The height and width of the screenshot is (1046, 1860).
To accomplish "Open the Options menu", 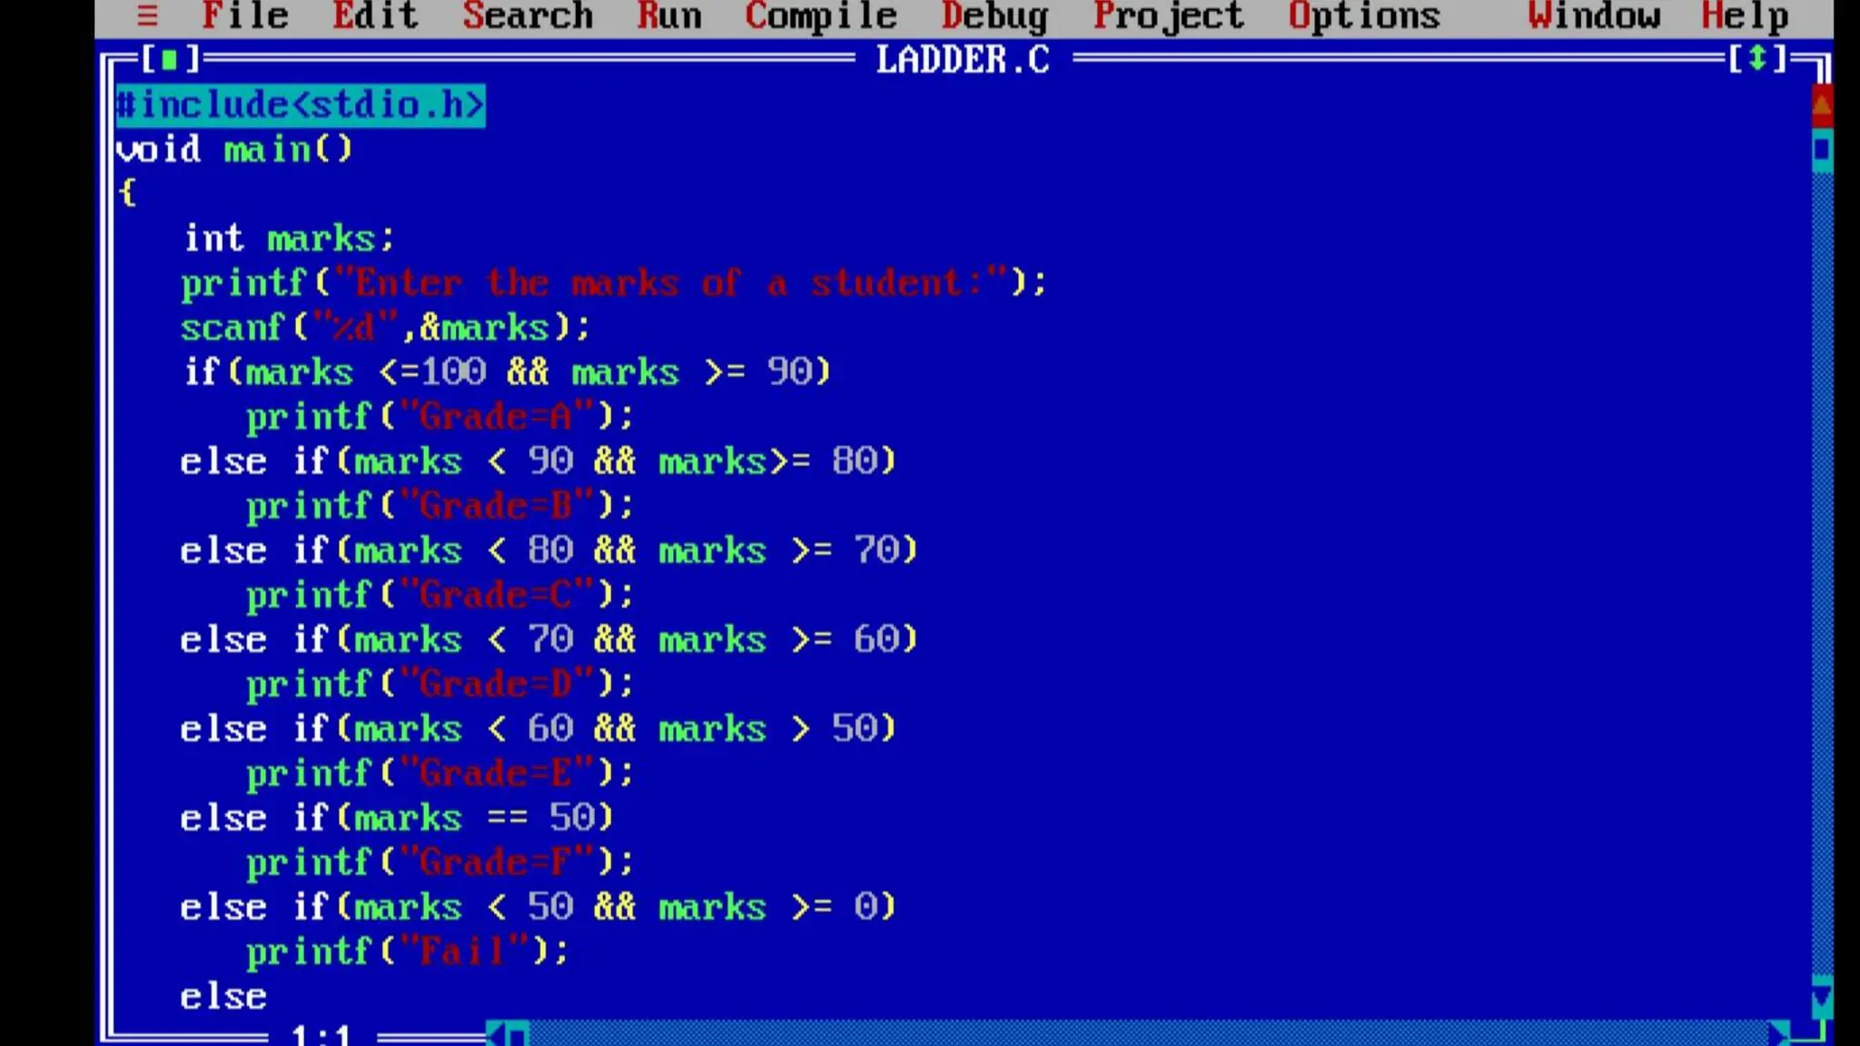I will click(1364, 16).
